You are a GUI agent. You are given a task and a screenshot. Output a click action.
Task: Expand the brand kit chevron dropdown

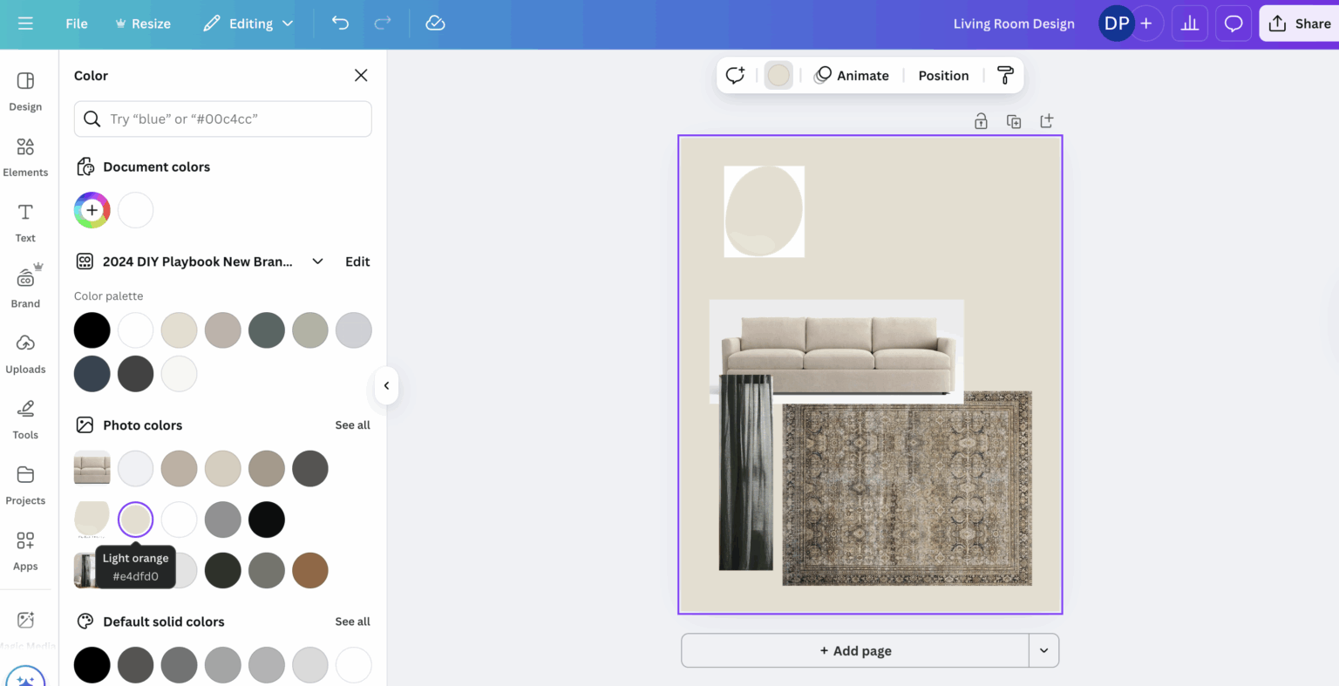click(318, 261)
